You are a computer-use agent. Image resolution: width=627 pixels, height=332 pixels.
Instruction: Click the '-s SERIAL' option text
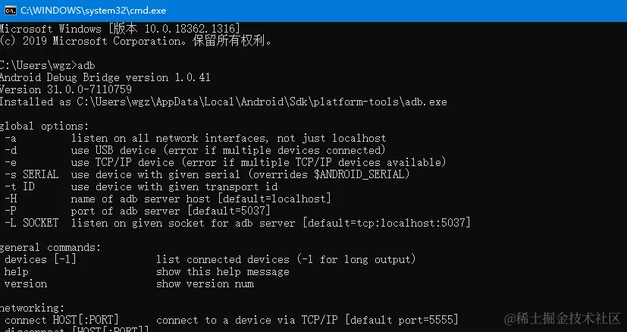[32, 174]
